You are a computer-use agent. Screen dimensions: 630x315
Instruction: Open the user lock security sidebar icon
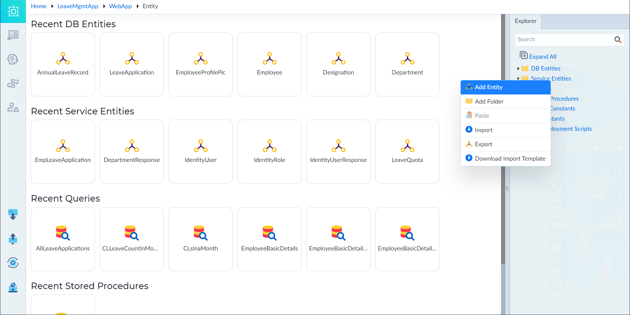[x=13, y=108]
